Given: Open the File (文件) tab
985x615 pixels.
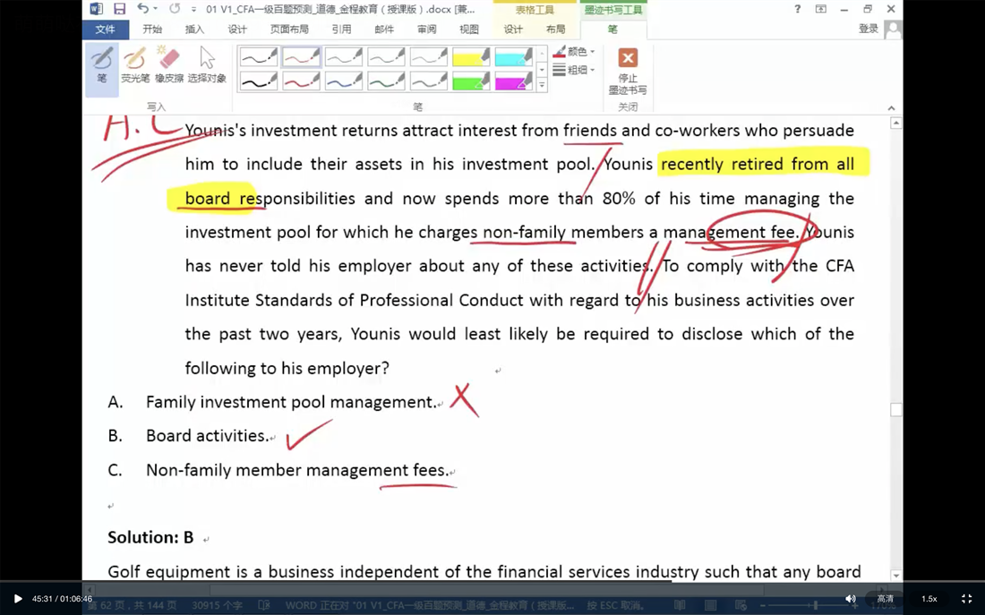Looking at the screenshot, I should pos(105,30).
